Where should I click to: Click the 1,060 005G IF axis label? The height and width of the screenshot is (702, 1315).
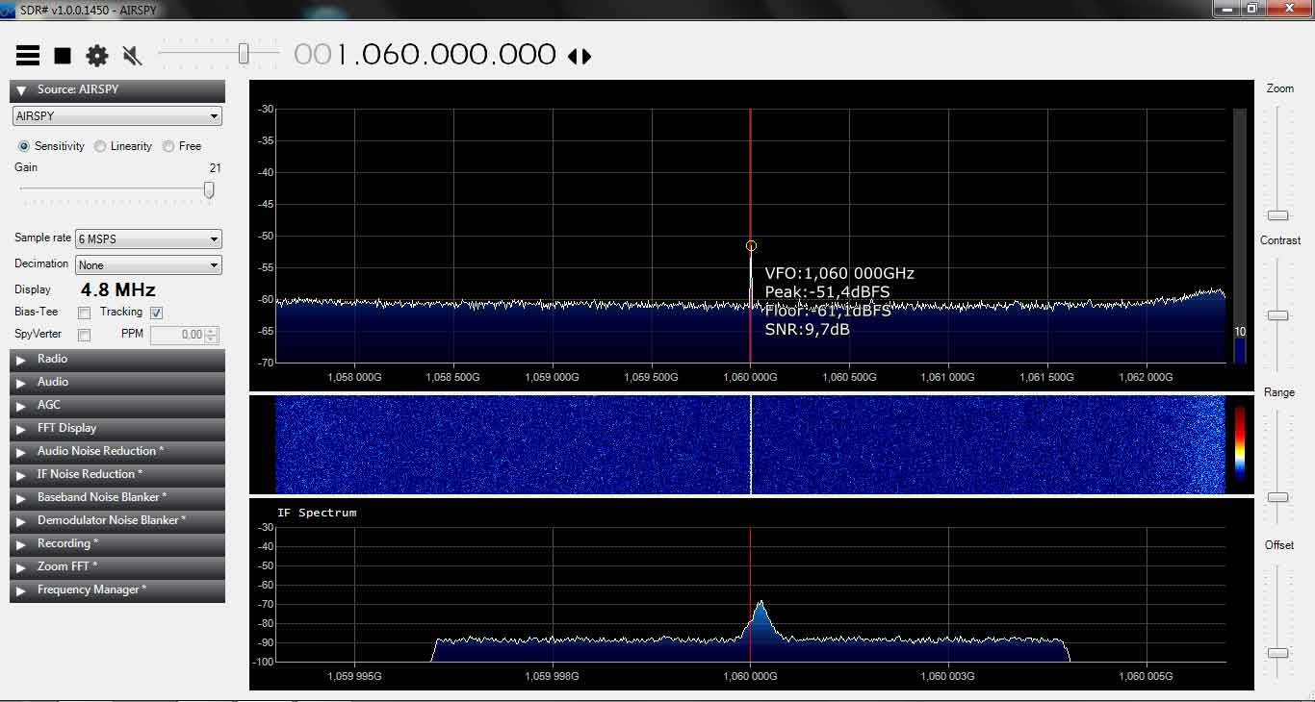(x=1146, y=676)
